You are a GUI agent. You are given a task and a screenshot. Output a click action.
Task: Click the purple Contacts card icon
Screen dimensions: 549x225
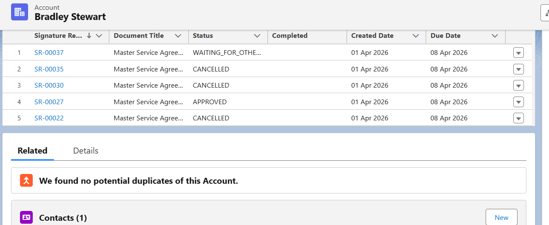coord(26,217)
